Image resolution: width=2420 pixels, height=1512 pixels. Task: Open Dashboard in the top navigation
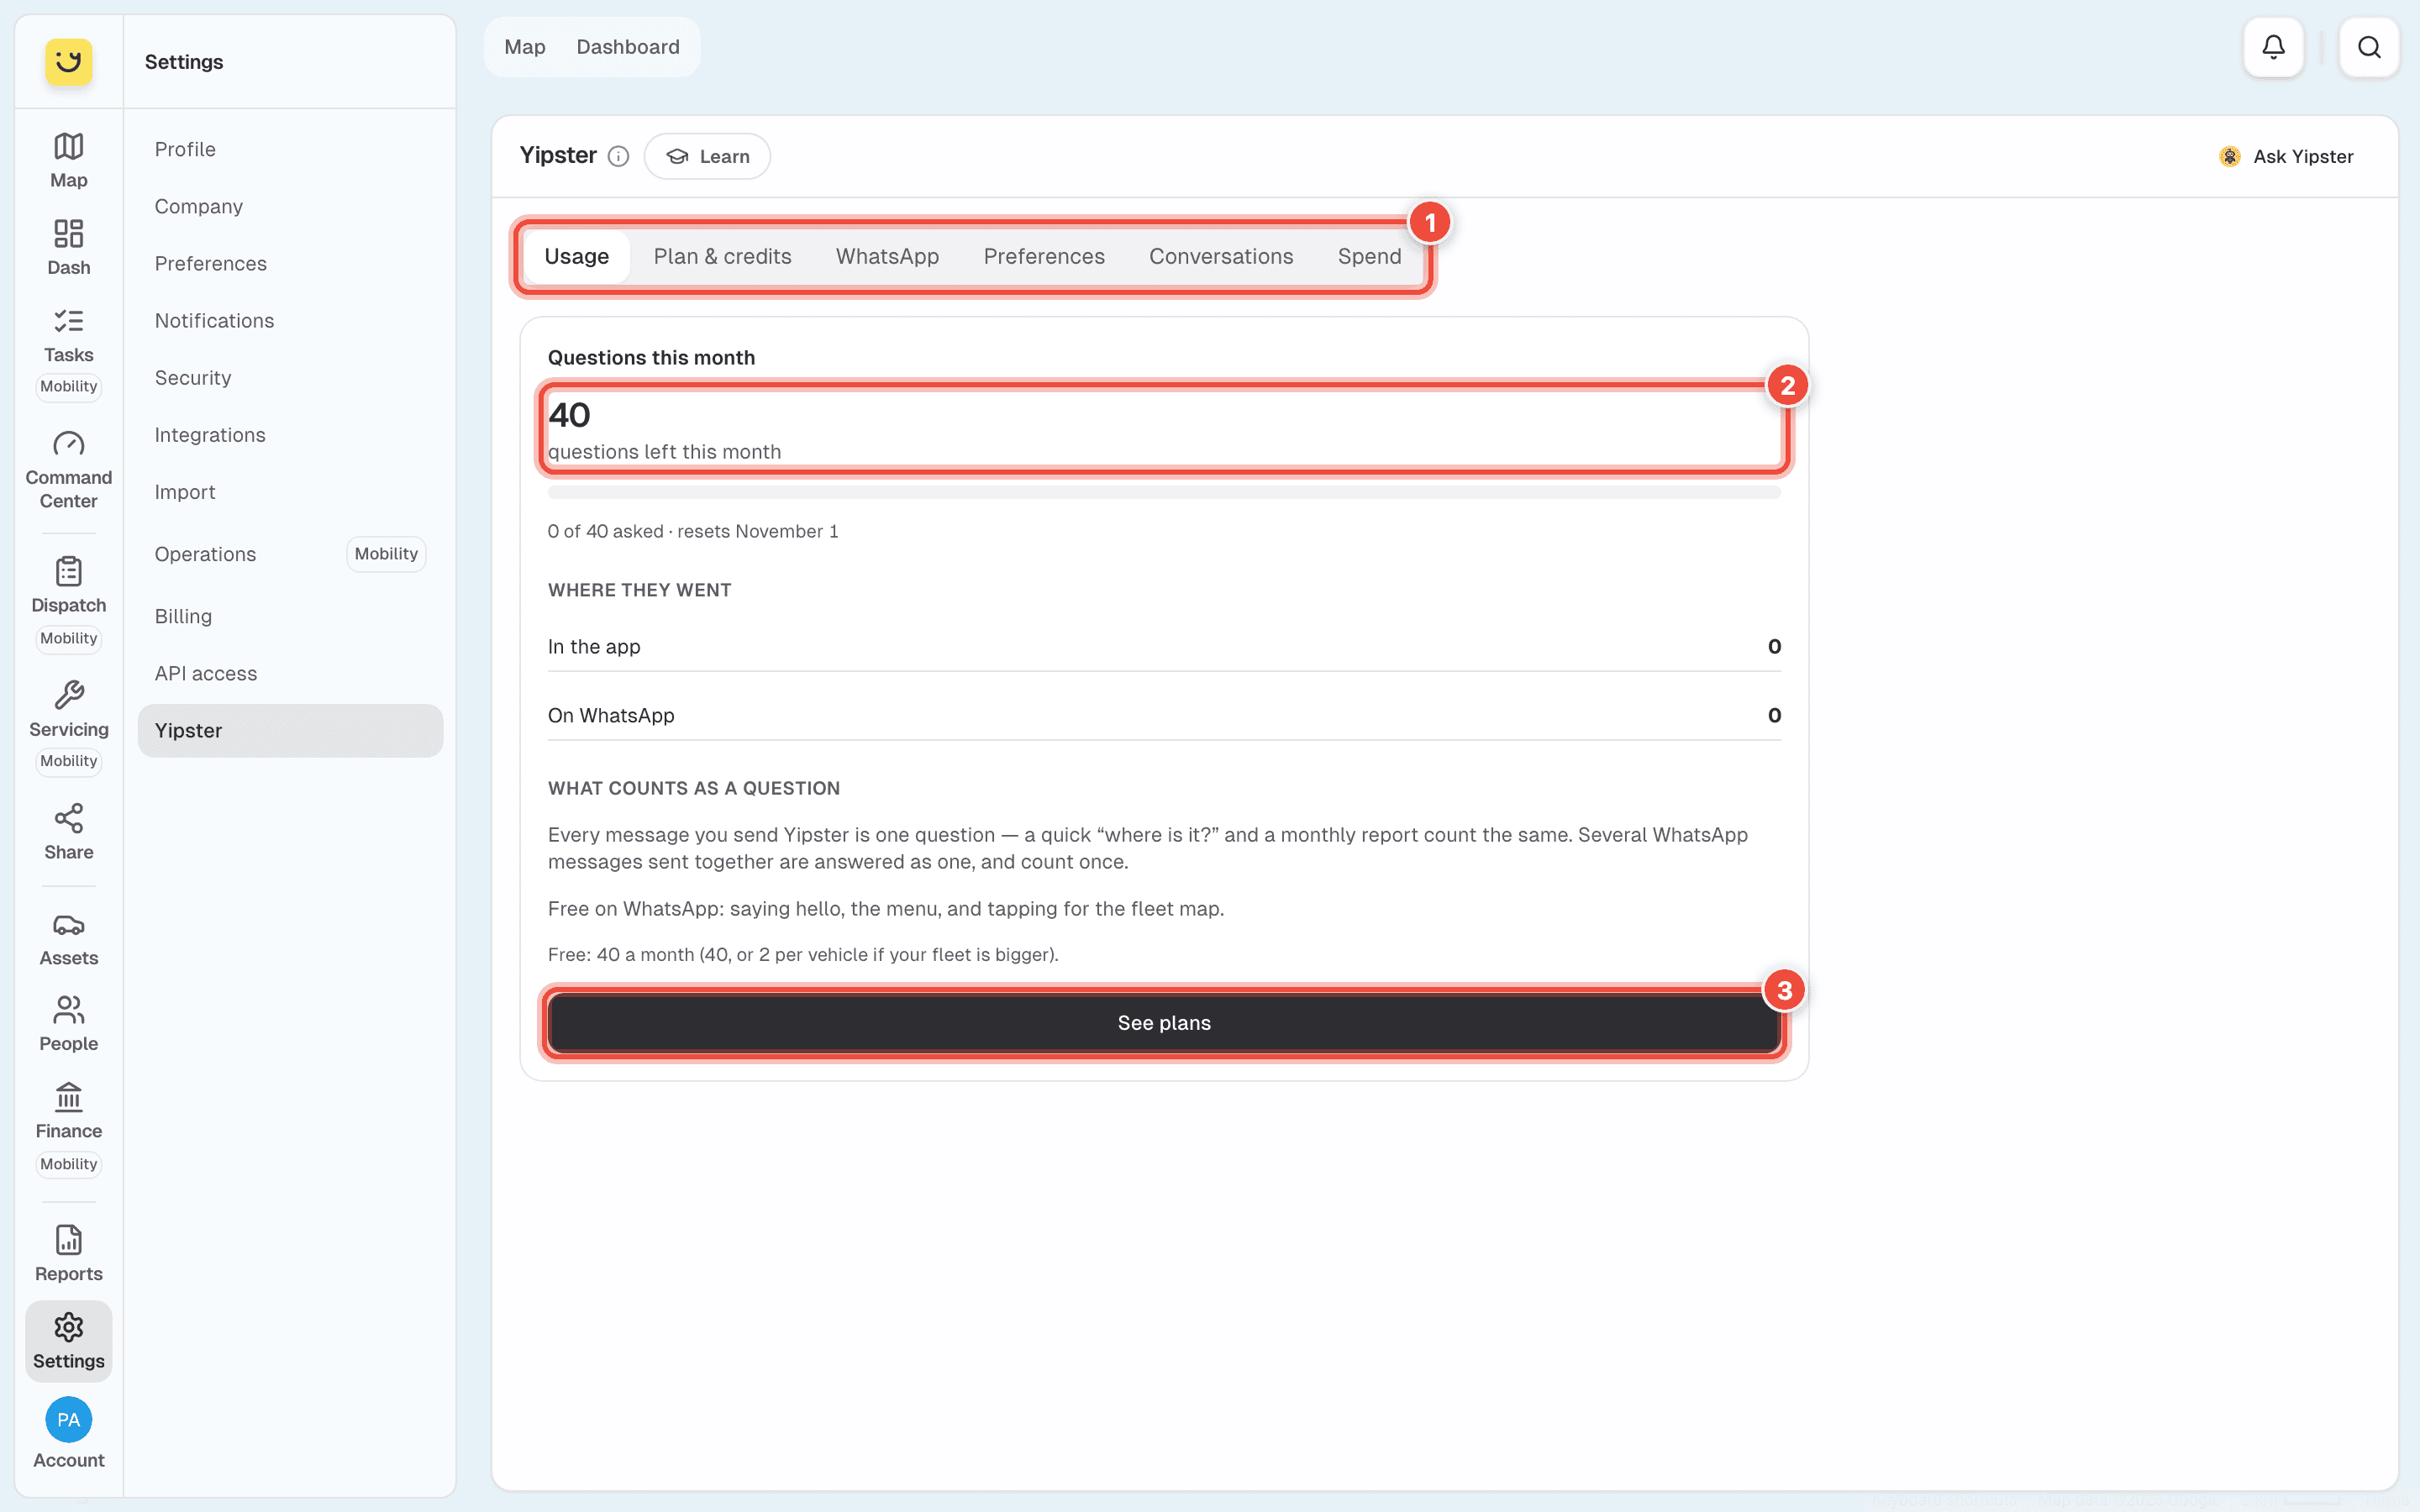(628, 47)
